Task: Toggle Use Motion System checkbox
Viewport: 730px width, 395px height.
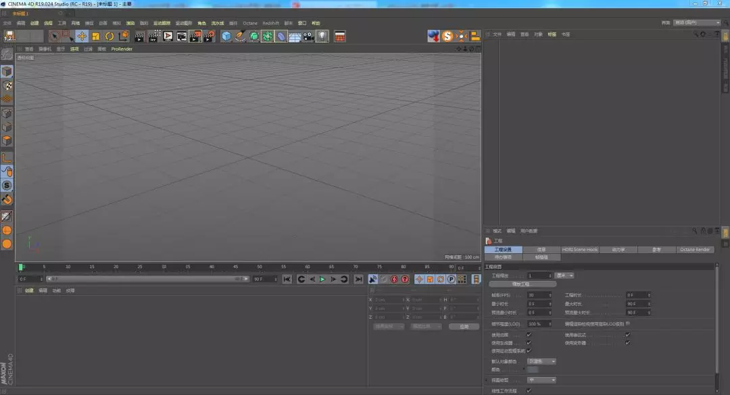Action: pyautogui.click(x=529, y=351)
